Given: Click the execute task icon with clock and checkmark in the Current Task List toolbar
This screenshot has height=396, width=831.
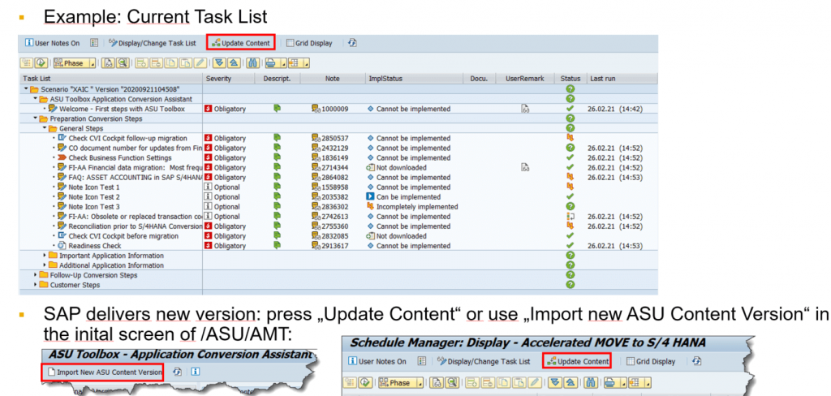Looking at the screenshot, I should (42, 63).
